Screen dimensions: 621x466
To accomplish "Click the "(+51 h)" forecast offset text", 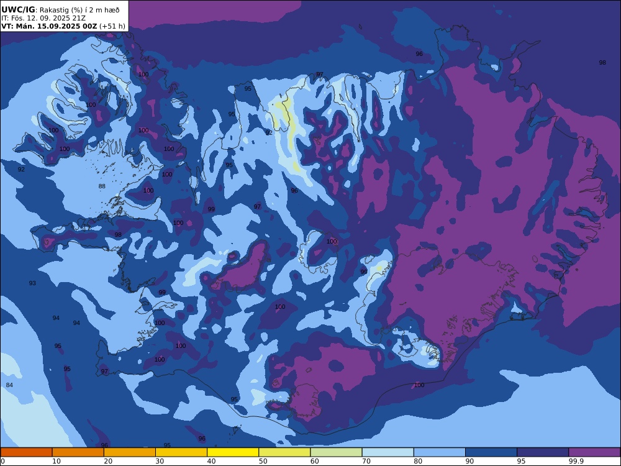I will 112,27.
